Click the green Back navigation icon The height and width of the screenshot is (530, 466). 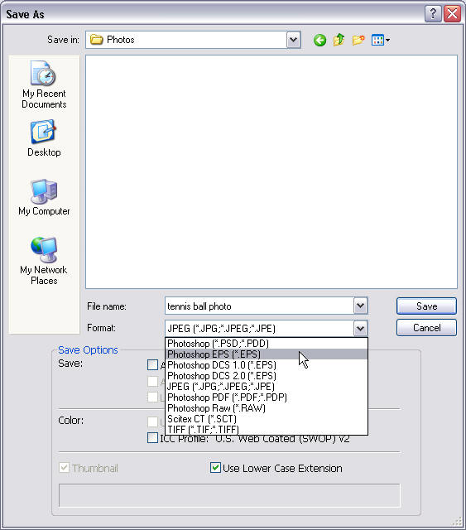(x=319, y=41)
